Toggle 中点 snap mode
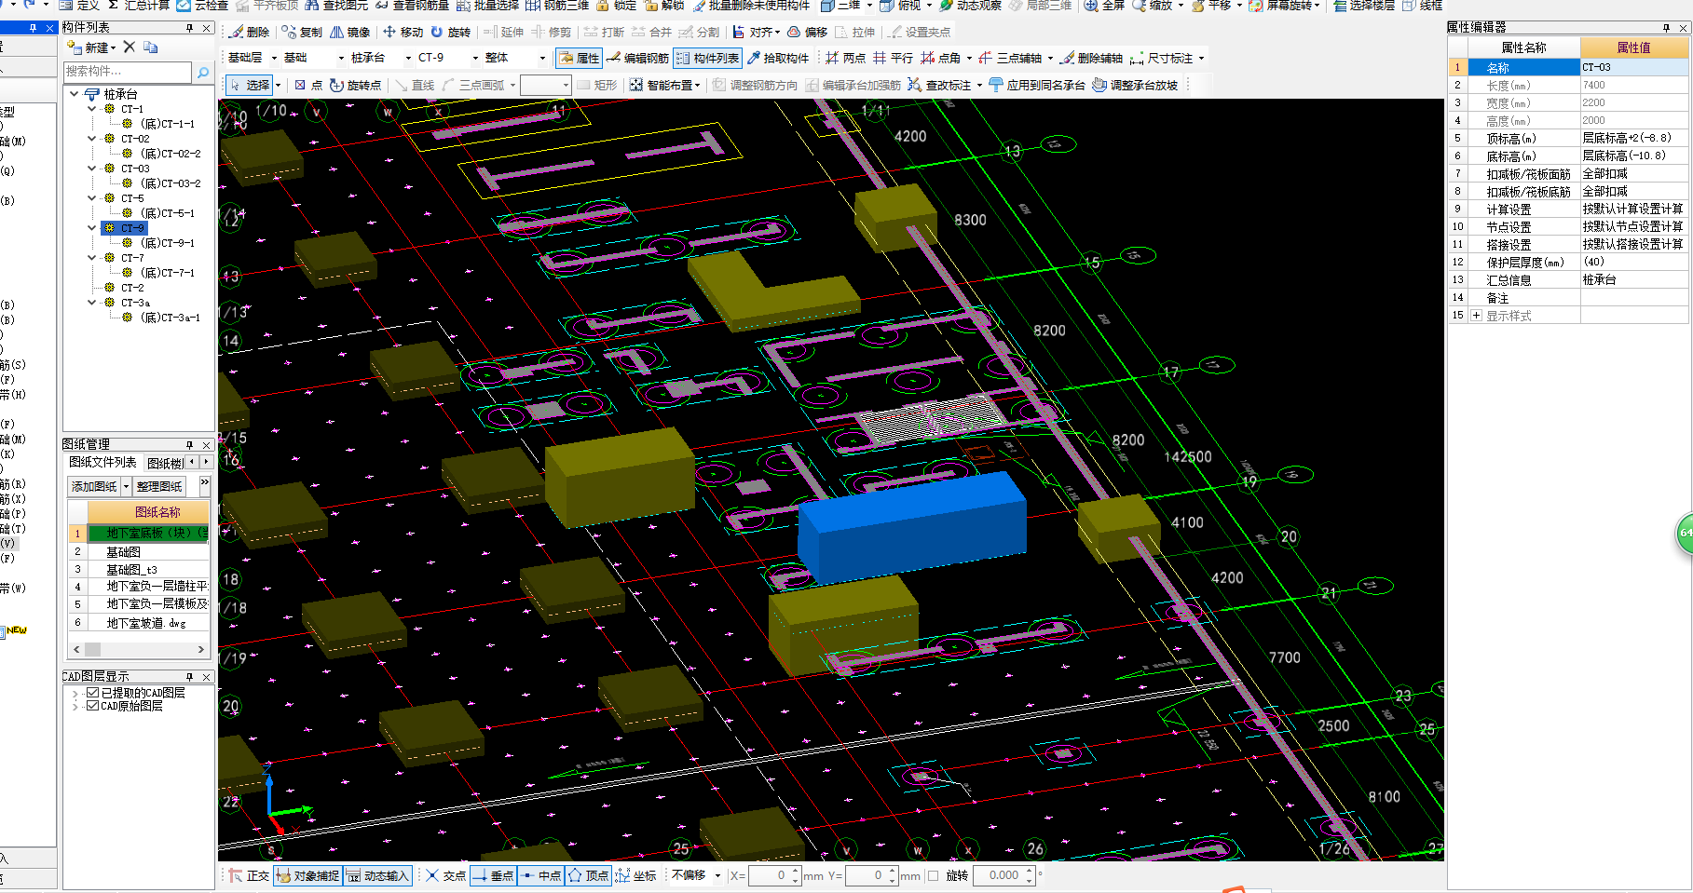1693x893 pixels. tap(540, 875)
